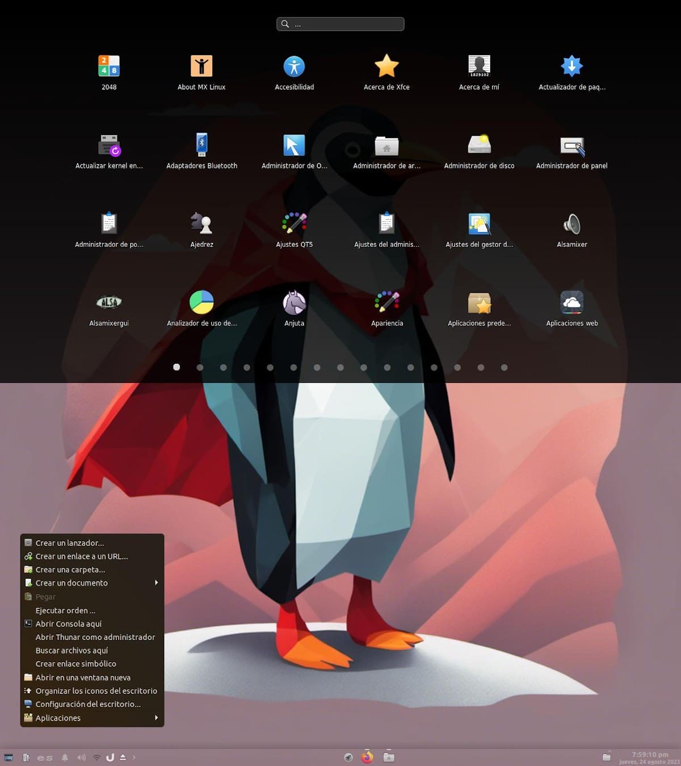Expand hidden tray icons arrow
The image size is (681, 766).
[134, 757]
